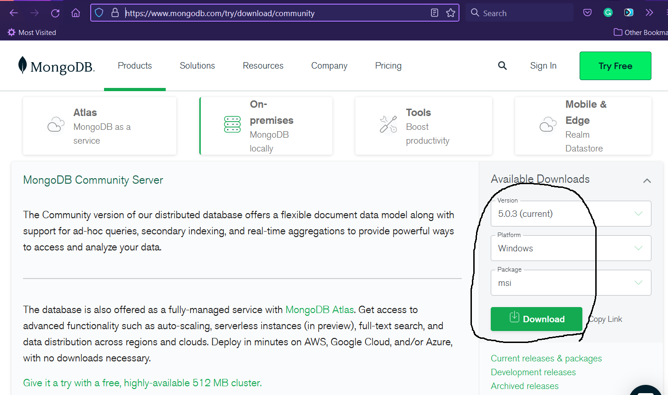Click the Available Downloads heading

(540, 179)
